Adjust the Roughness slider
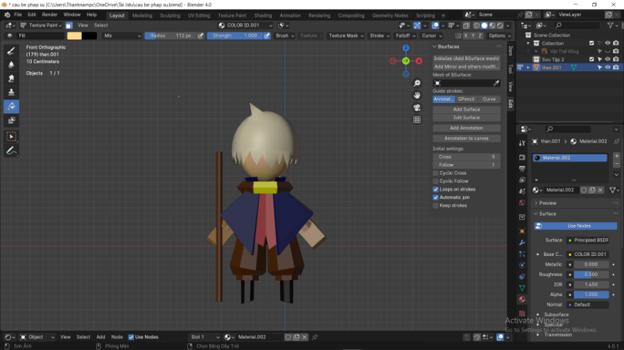This screenshot has width=624, height=350. coord(591,274)
